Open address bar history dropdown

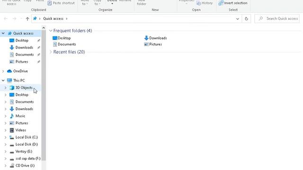pyautogui.click(x=238, y=19)
